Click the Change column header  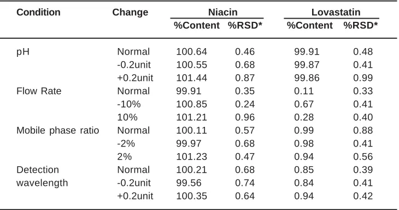(x=130, y=12)
